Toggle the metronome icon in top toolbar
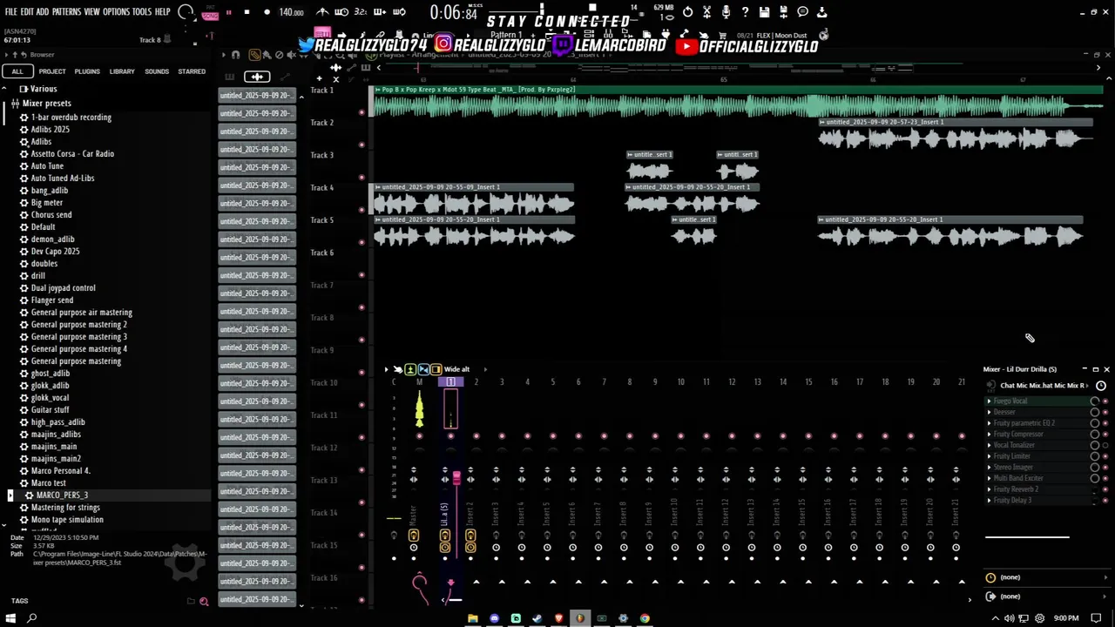The image size is (1115, 627). [322, 12]
